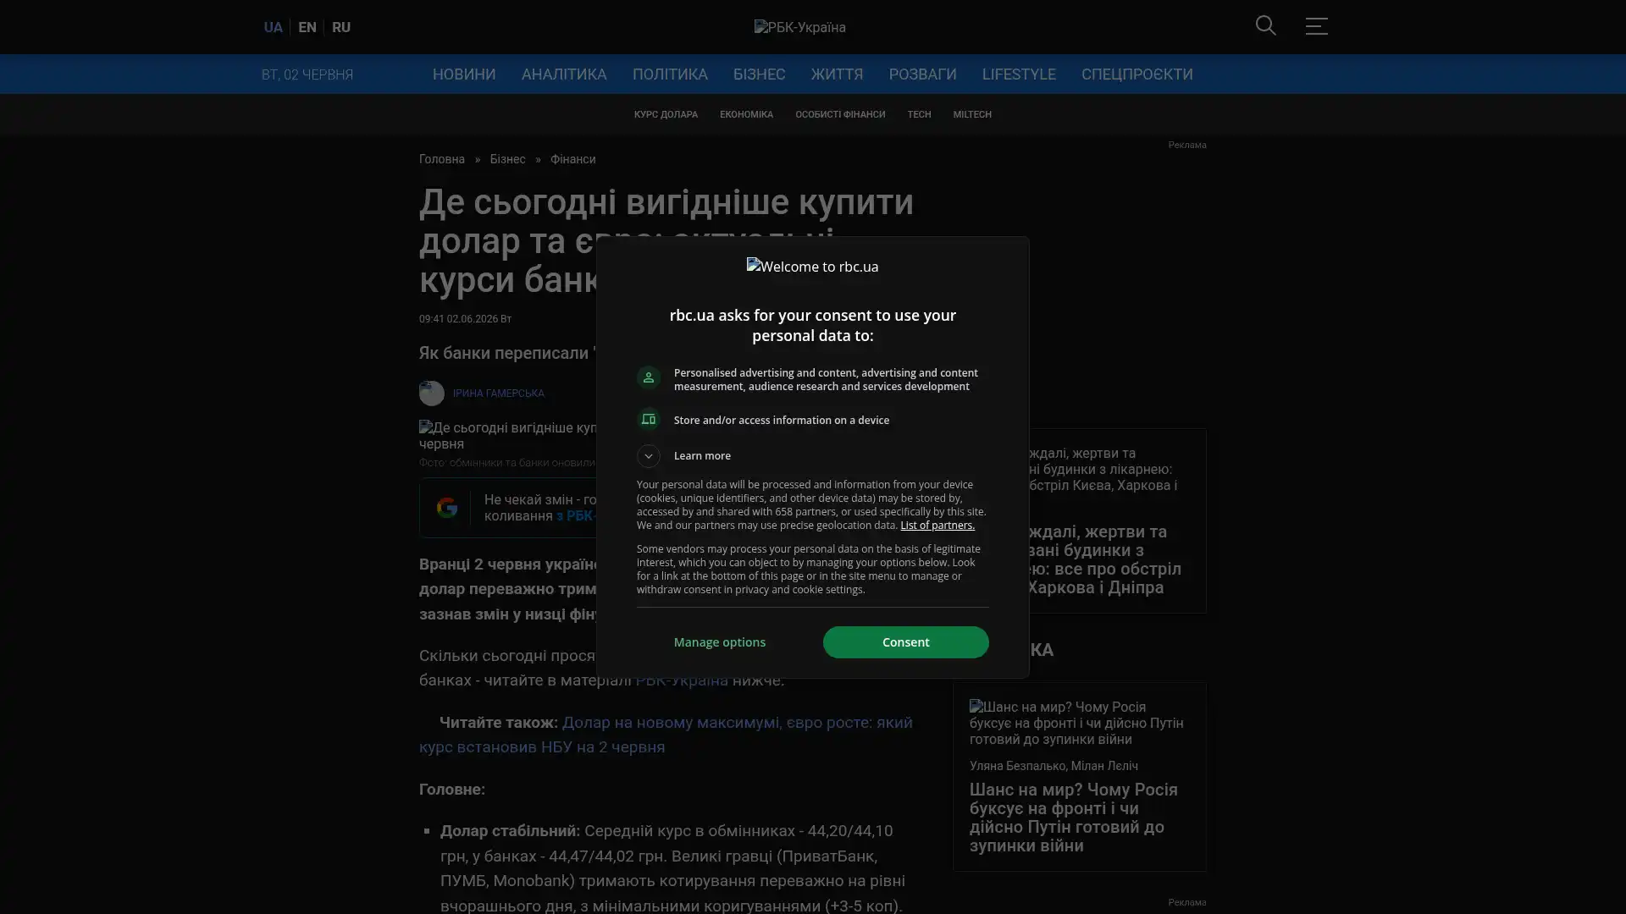
Task: Expand the Learn more chevron
Action: click(648, 456)
